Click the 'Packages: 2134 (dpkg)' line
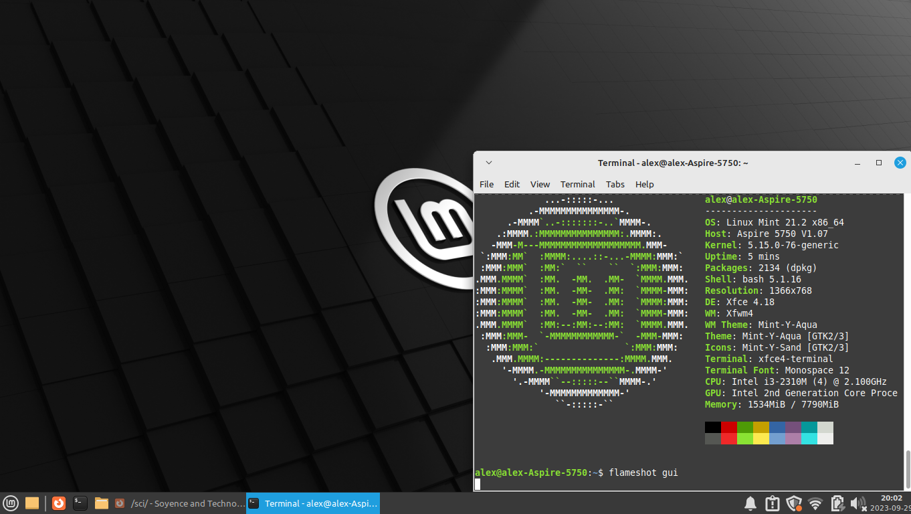Image resolution: width=911 pixels, height=514 pixels. click(x=761, y=268)
